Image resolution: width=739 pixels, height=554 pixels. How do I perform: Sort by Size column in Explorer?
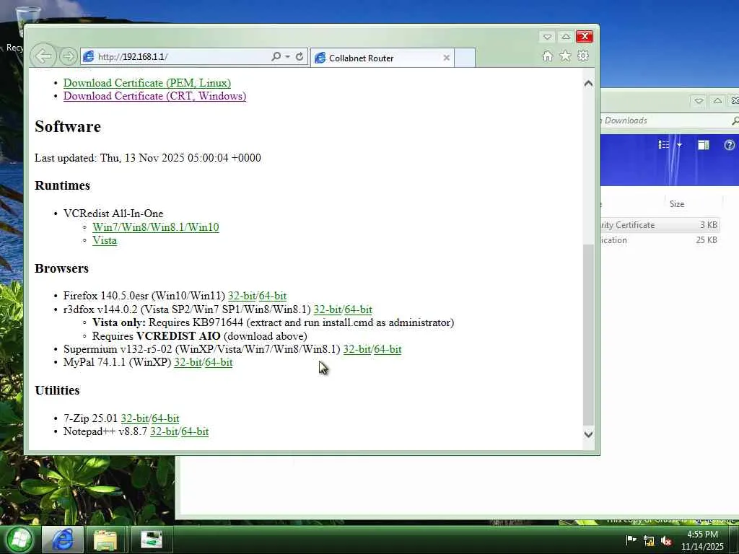[x=693, y=203]
